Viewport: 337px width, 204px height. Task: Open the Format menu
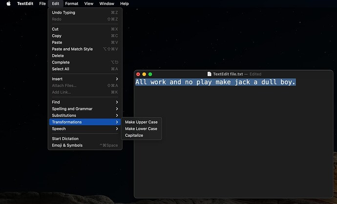(72, 3)
